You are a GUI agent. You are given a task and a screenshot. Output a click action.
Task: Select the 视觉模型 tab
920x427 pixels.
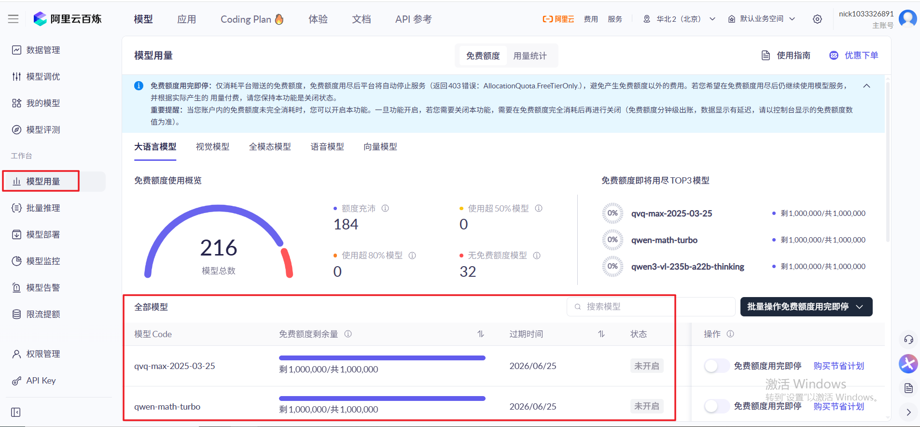click(x=213, y=147)
